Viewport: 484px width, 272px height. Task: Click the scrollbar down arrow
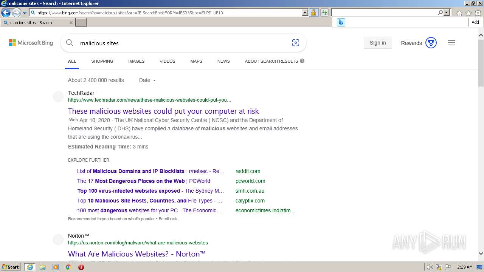[x=481, y=253]
